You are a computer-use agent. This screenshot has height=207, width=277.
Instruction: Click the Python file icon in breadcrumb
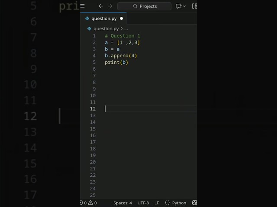(x=89, y=28)
